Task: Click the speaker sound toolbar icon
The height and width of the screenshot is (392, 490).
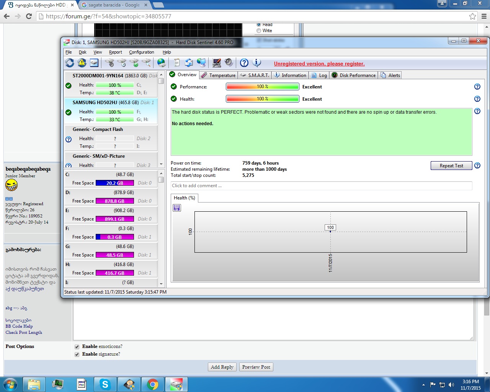Action: 229,63
